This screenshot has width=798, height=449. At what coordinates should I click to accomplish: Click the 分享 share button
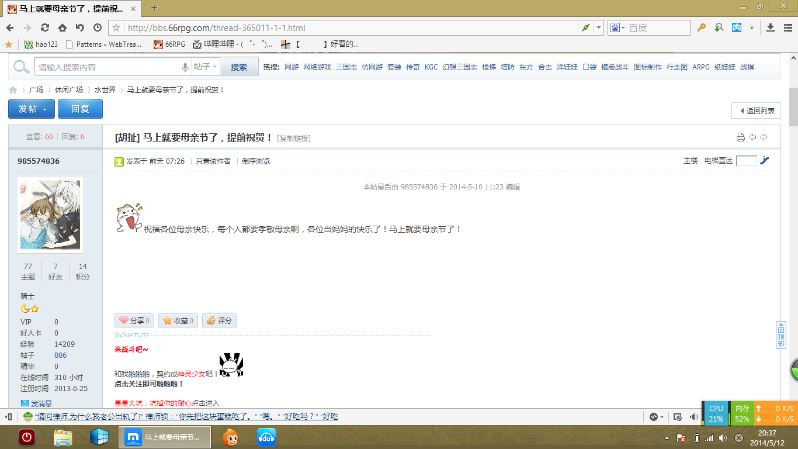(x=134, y=320)
